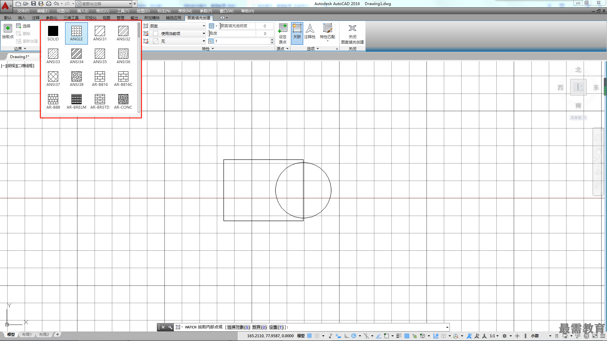
Task: Toggle transparency display in status bar
Action: click(x=407, y=336)
